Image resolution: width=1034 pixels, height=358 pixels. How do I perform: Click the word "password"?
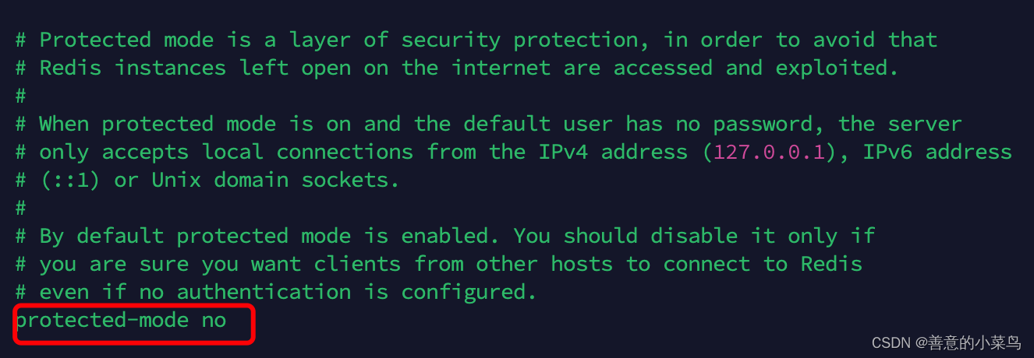coord(763,124)
